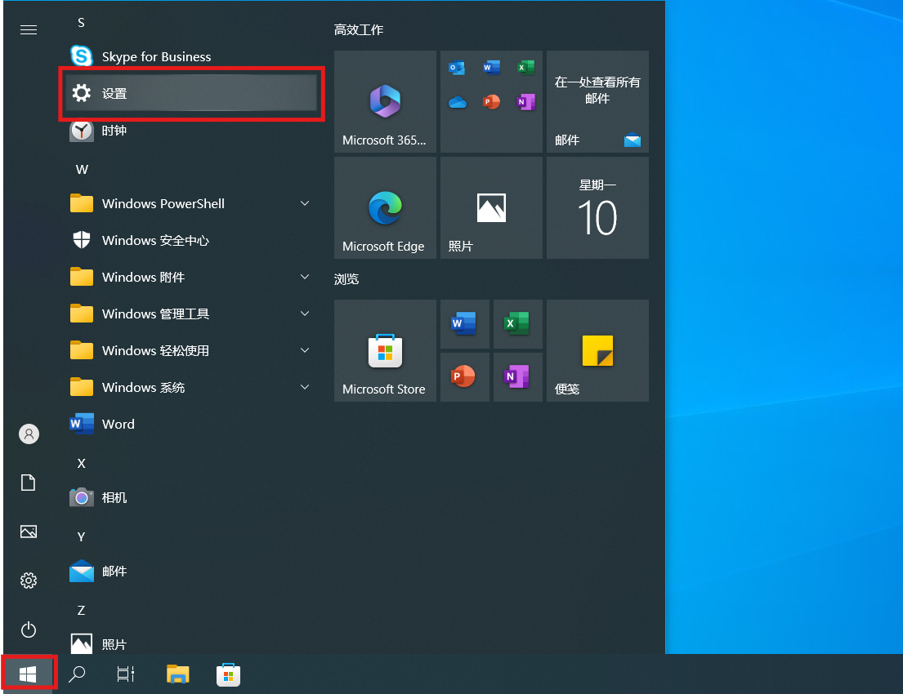Click PowerPoint tile in 浏览 group
This screenshot has height=694, width=903.
[465, 377]
